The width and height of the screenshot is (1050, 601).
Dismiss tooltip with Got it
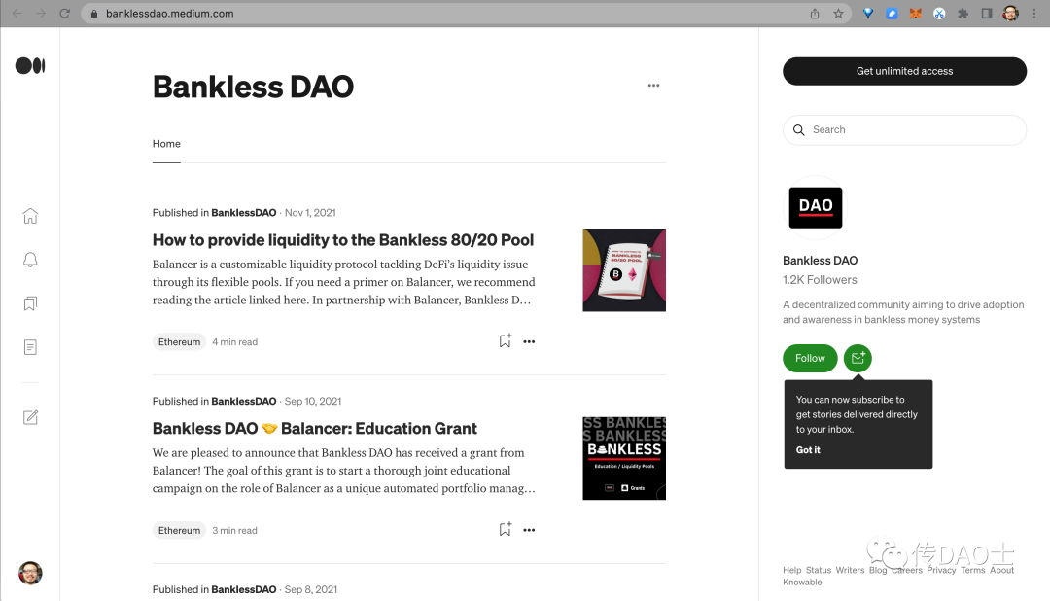pyautogui.click(x=808, y=449)
